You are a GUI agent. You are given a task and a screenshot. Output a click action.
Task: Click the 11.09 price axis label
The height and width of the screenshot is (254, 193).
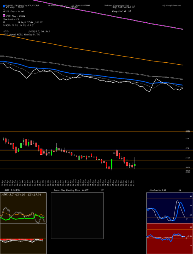[188, 158]
